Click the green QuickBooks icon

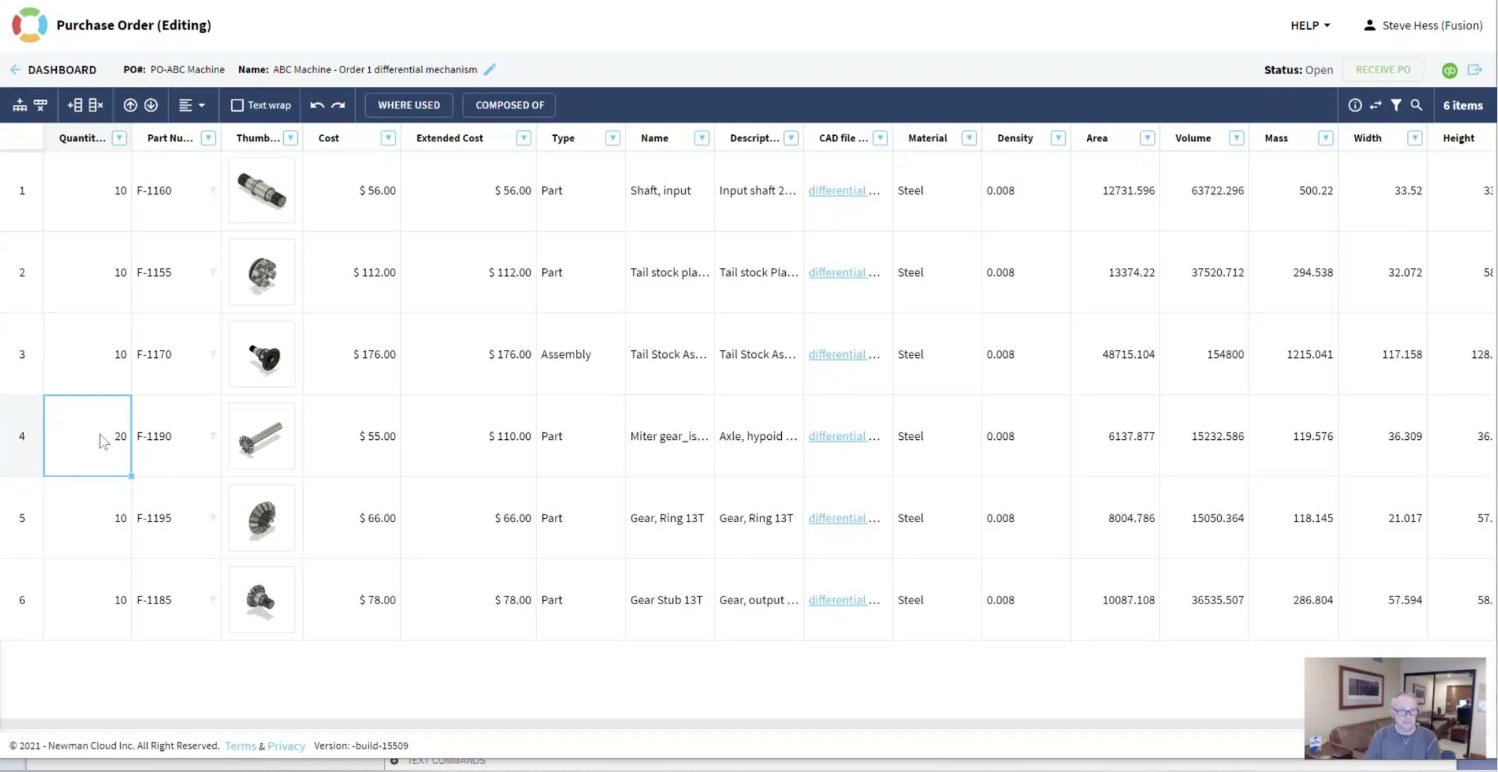pos(1449,70)
